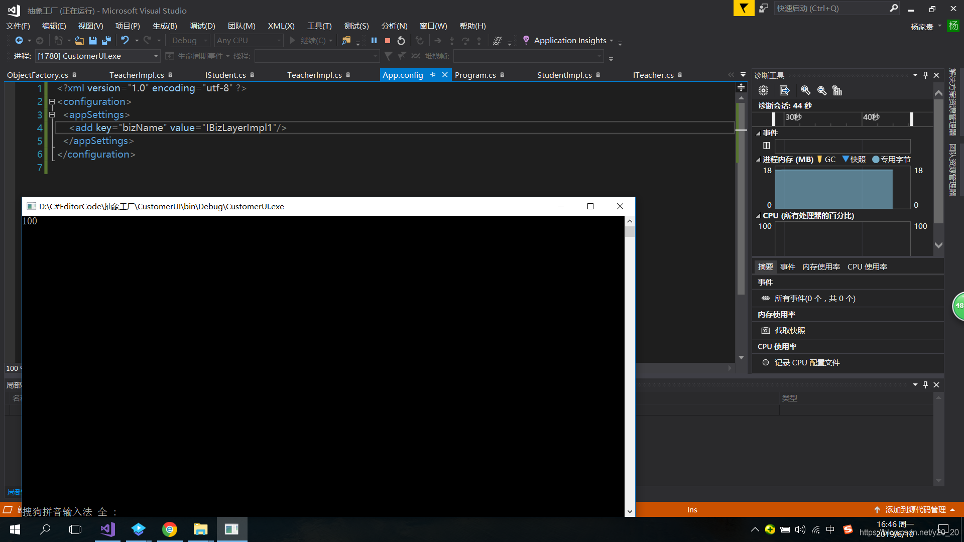Image resolution: width=964 pixels, height=542 pixels.
Task: Collapse the CPU percentage section
Action: [758, 216]
